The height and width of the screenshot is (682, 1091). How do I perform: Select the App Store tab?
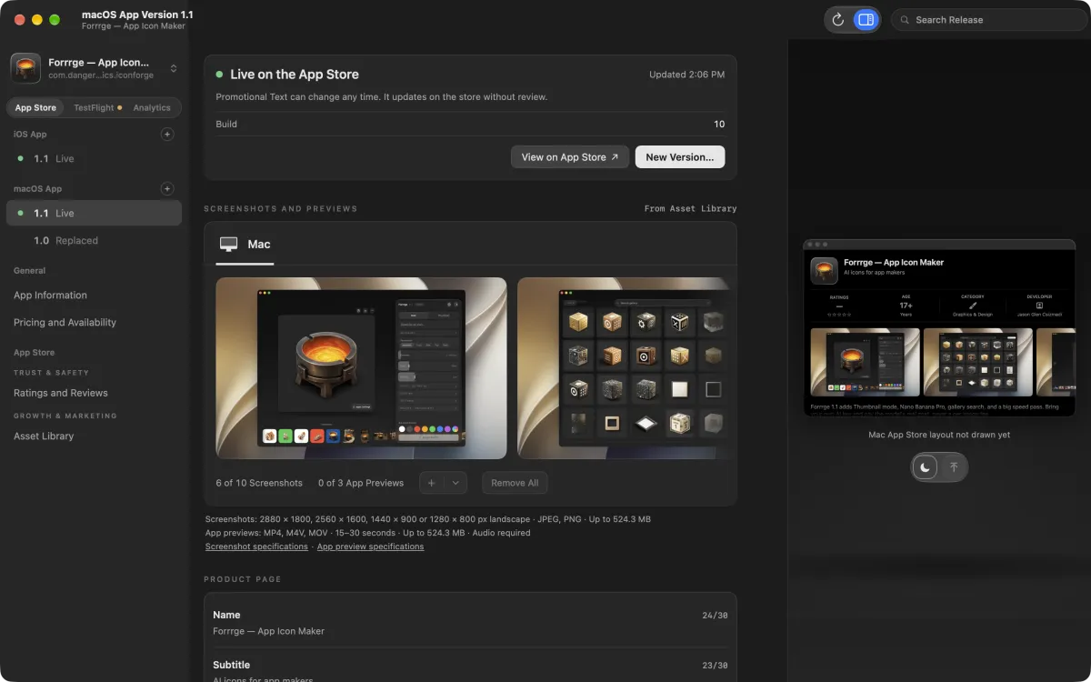[35, 107]
